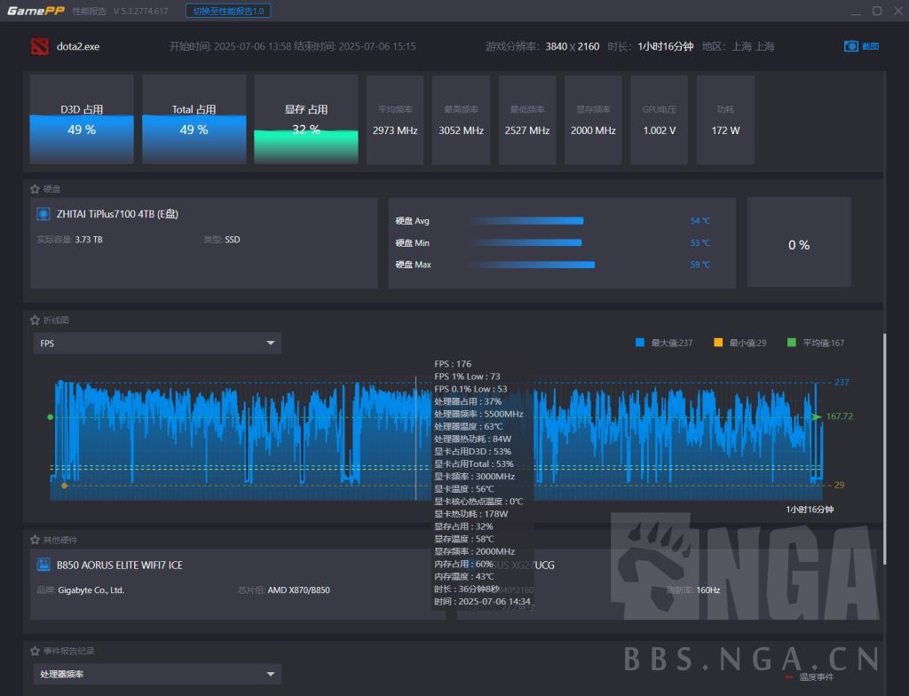Image resolution: width=909 pixels, height=696 pixels.
Task: Click the star icon beside 折线图
Action: tap(35, 320)
